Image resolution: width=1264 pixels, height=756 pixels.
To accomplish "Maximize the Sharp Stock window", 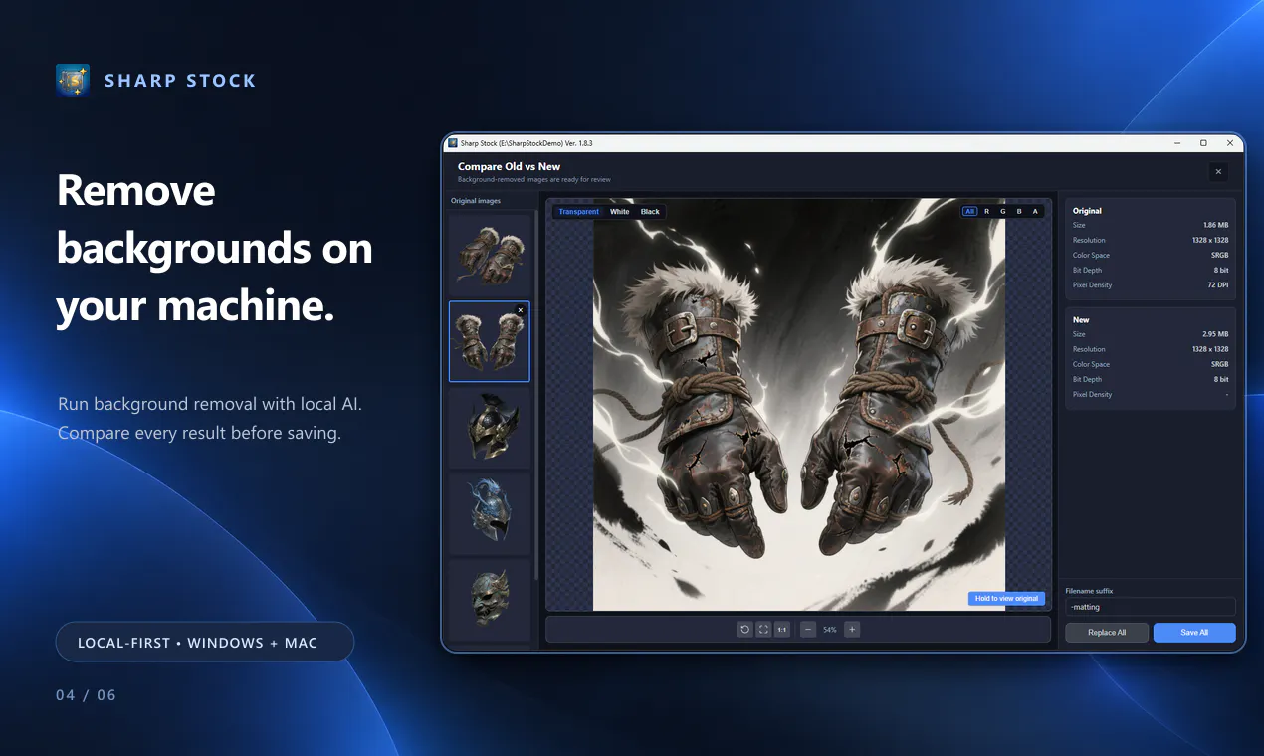I will point(1203,143).
